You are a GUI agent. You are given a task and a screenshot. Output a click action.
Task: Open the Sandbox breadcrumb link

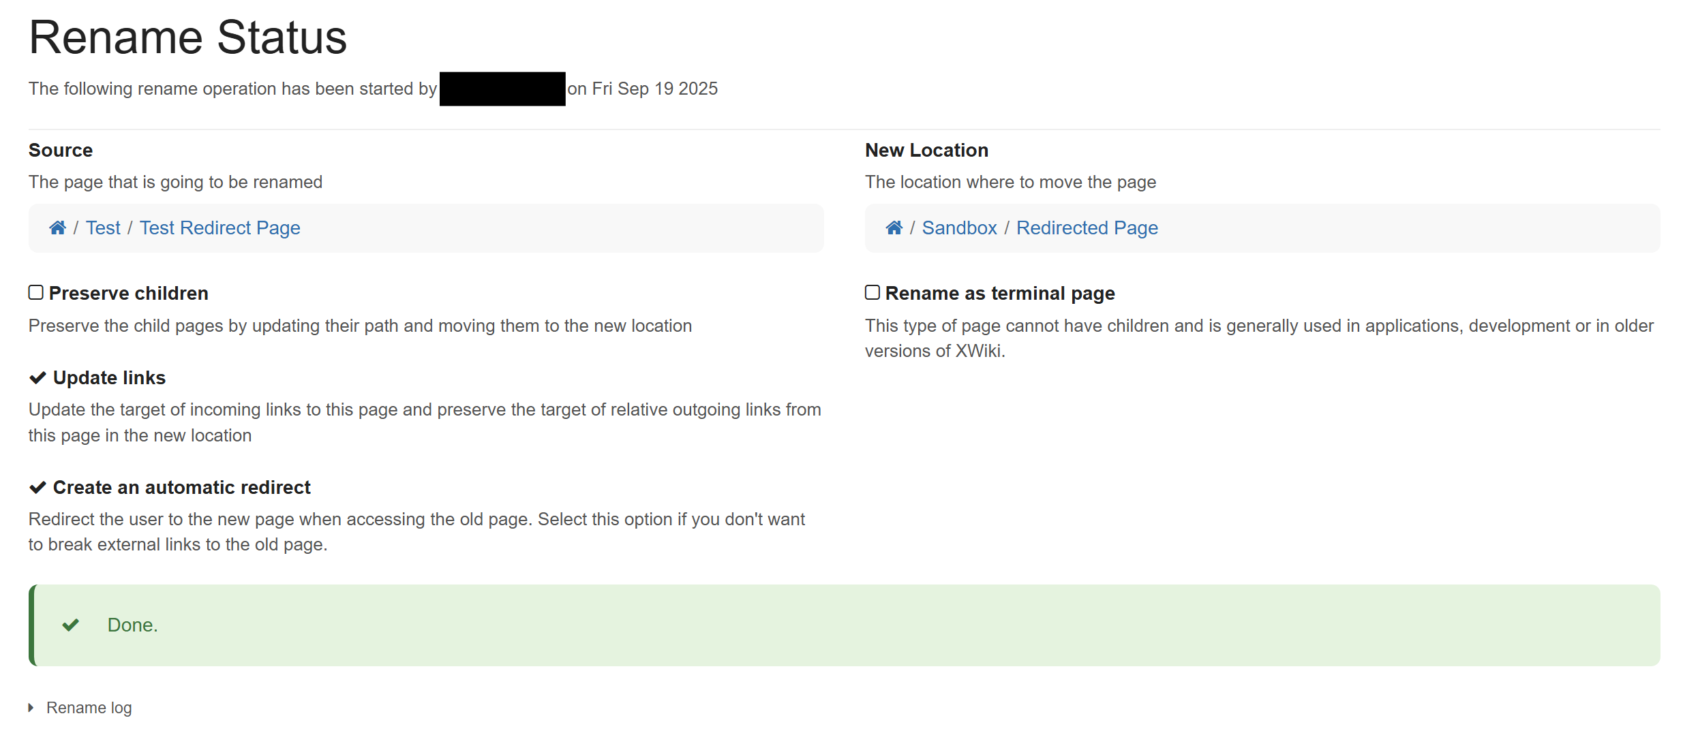[959, 228]
